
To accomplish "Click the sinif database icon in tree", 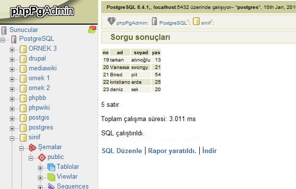I will (23, 138).
